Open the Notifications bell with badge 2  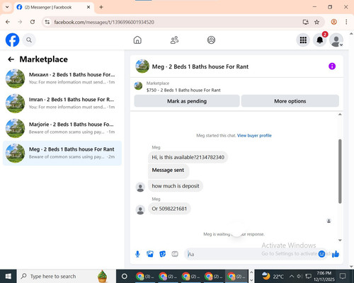pos(320,40)
